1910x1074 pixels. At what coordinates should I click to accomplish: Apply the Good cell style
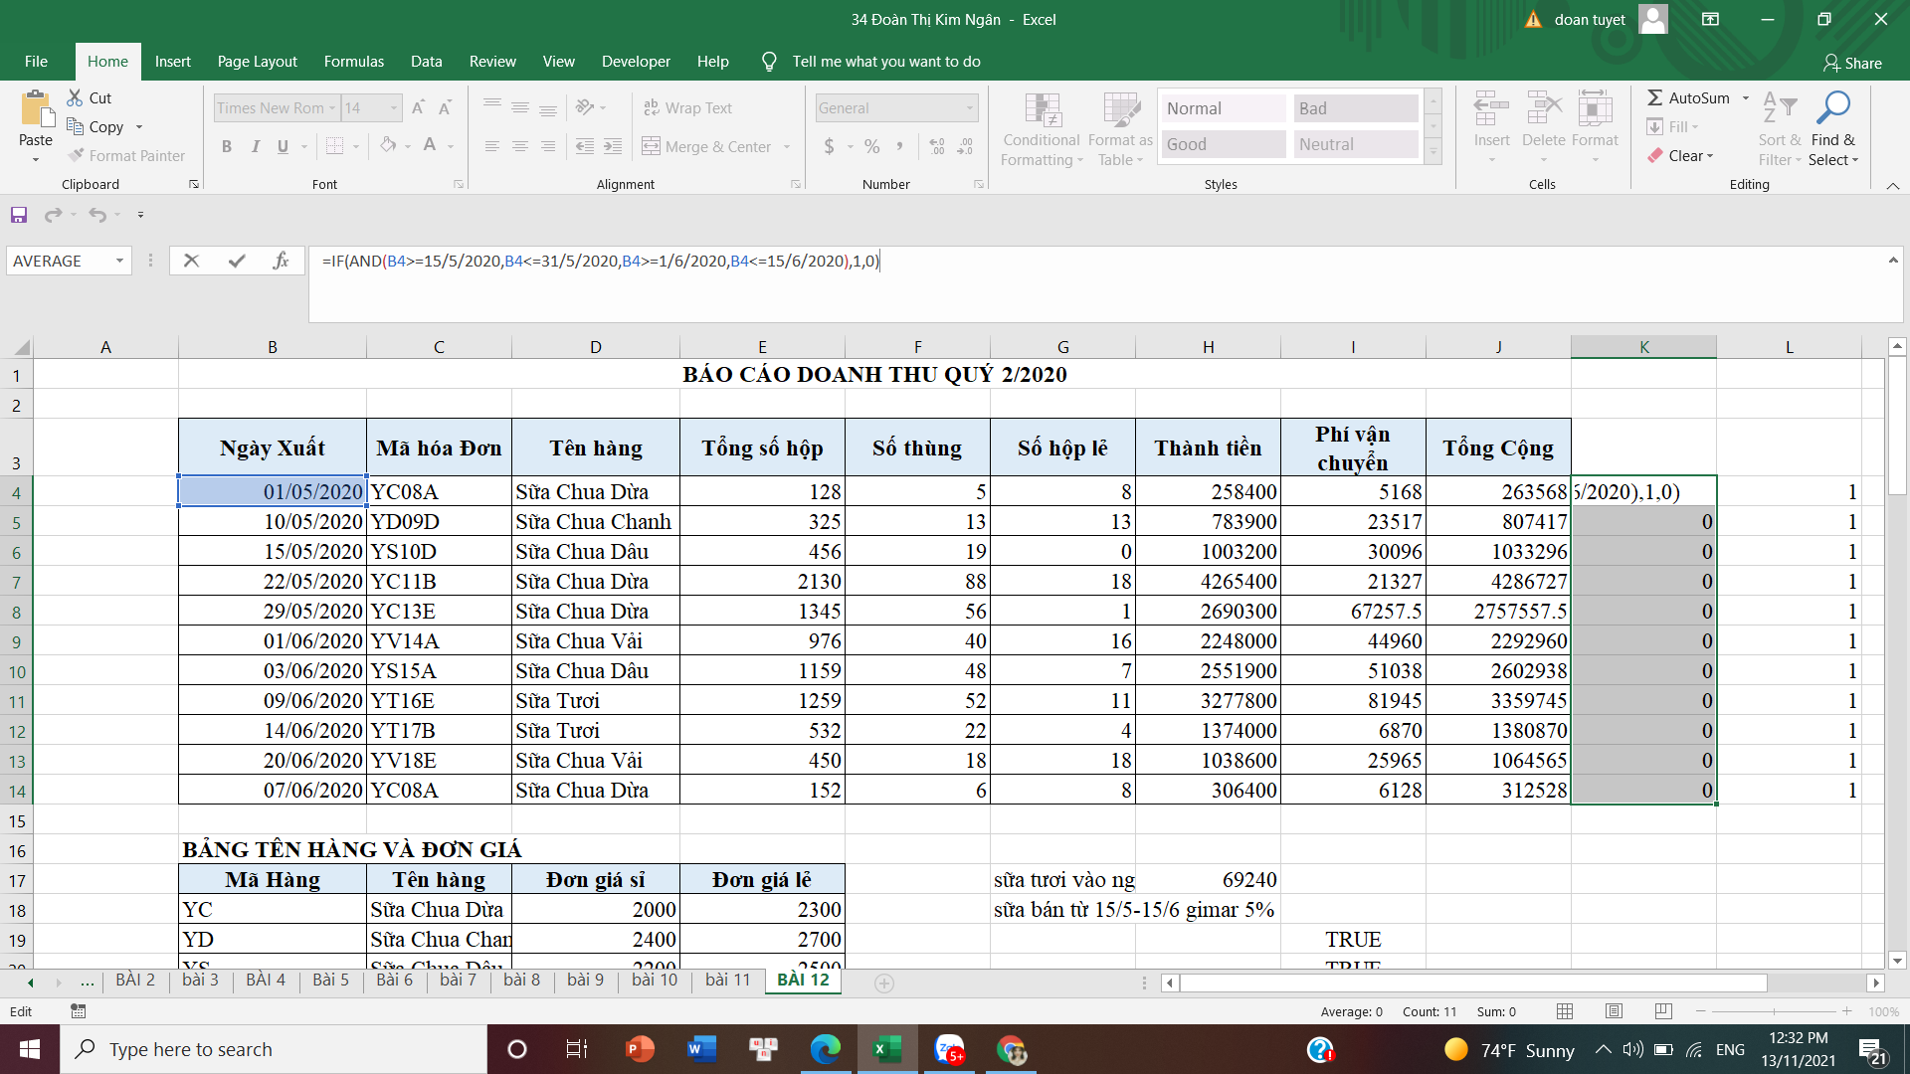1224,144
